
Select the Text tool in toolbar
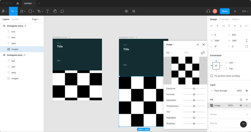point(48,11)
